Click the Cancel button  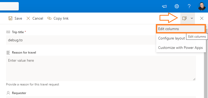tap(35, 18)
